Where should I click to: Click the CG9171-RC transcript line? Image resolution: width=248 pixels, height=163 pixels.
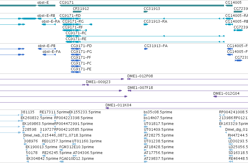(145, 36)
